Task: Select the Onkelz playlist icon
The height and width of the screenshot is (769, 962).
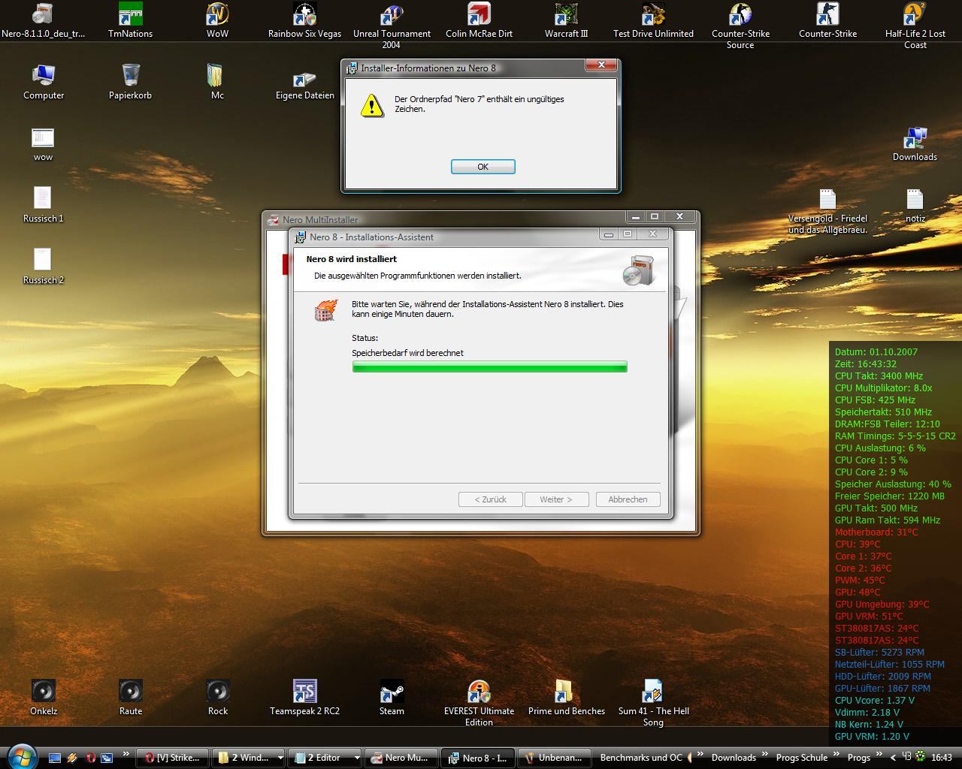Action: point(44,698)
